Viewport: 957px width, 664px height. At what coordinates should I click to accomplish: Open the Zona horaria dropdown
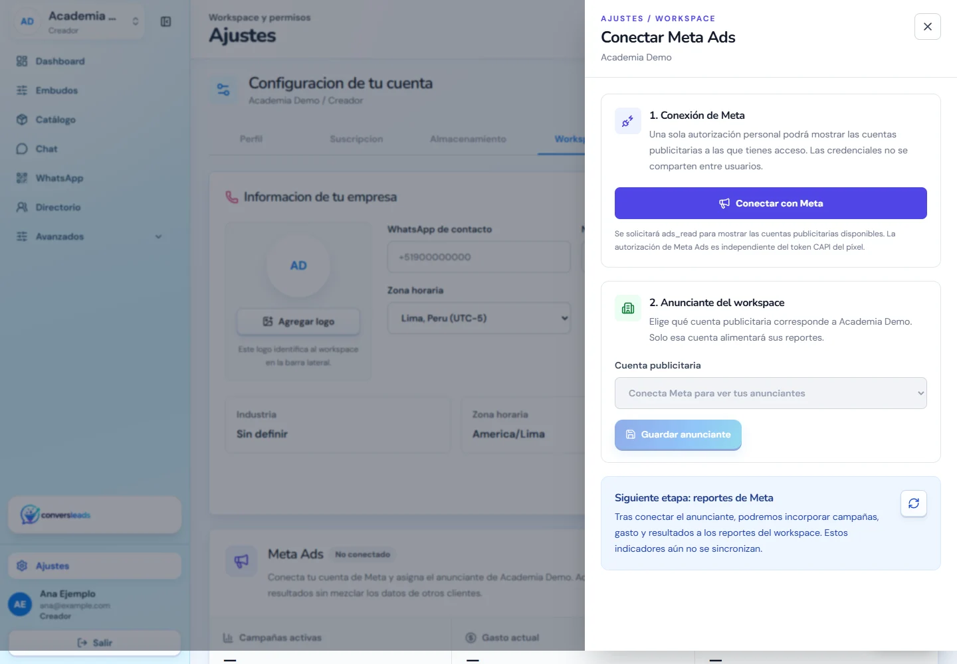(478, 318)
